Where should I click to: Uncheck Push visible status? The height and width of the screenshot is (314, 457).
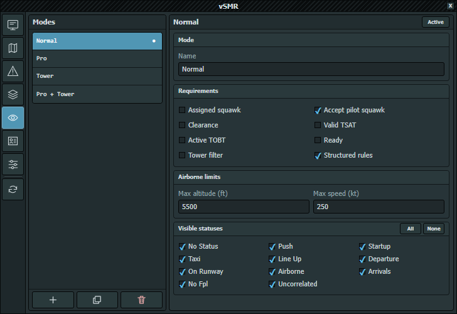pyautogui.click(x=272, y=246)
